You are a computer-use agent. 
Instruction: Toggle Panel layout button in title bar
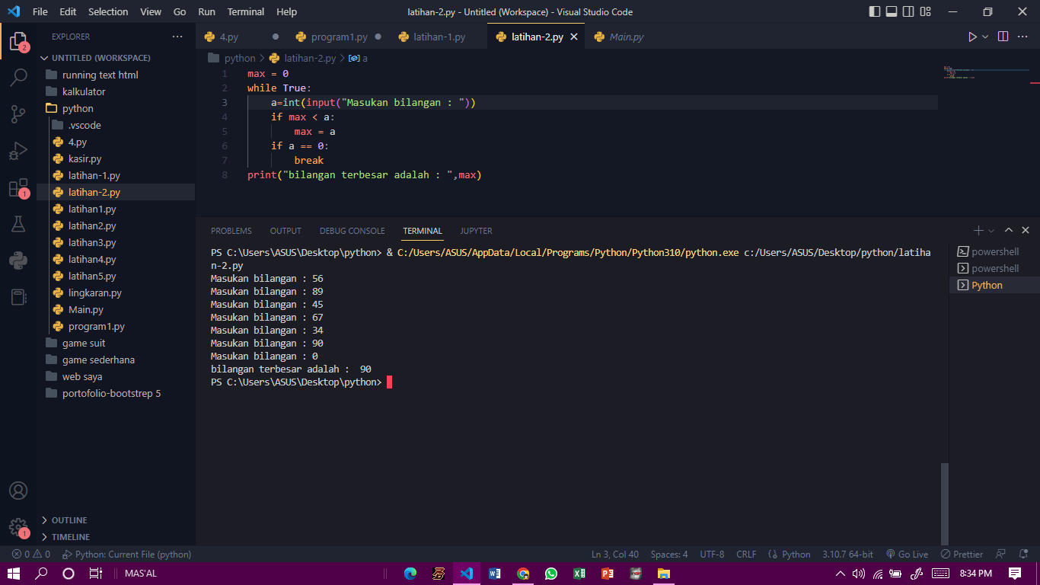pos(892,11)
